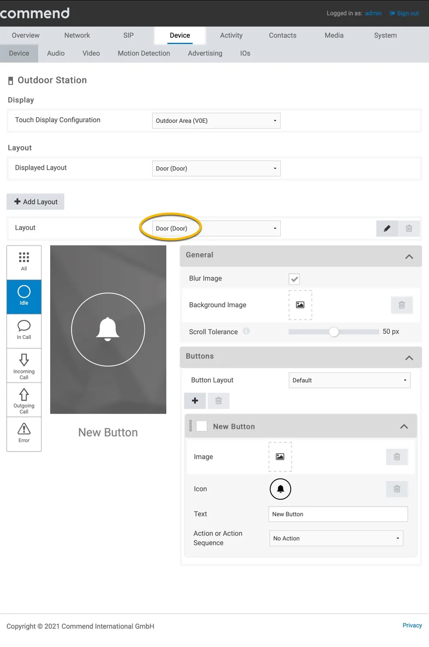Click the Add Layout button

click(36, 202)
